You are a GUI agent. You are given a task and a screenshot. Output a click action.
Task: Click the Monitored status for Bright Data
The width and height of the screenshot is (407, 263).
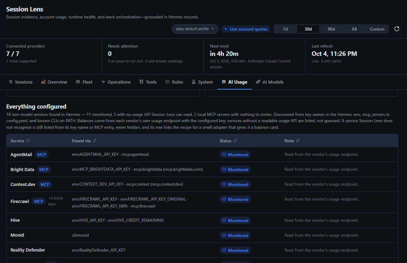coord(235,169)
